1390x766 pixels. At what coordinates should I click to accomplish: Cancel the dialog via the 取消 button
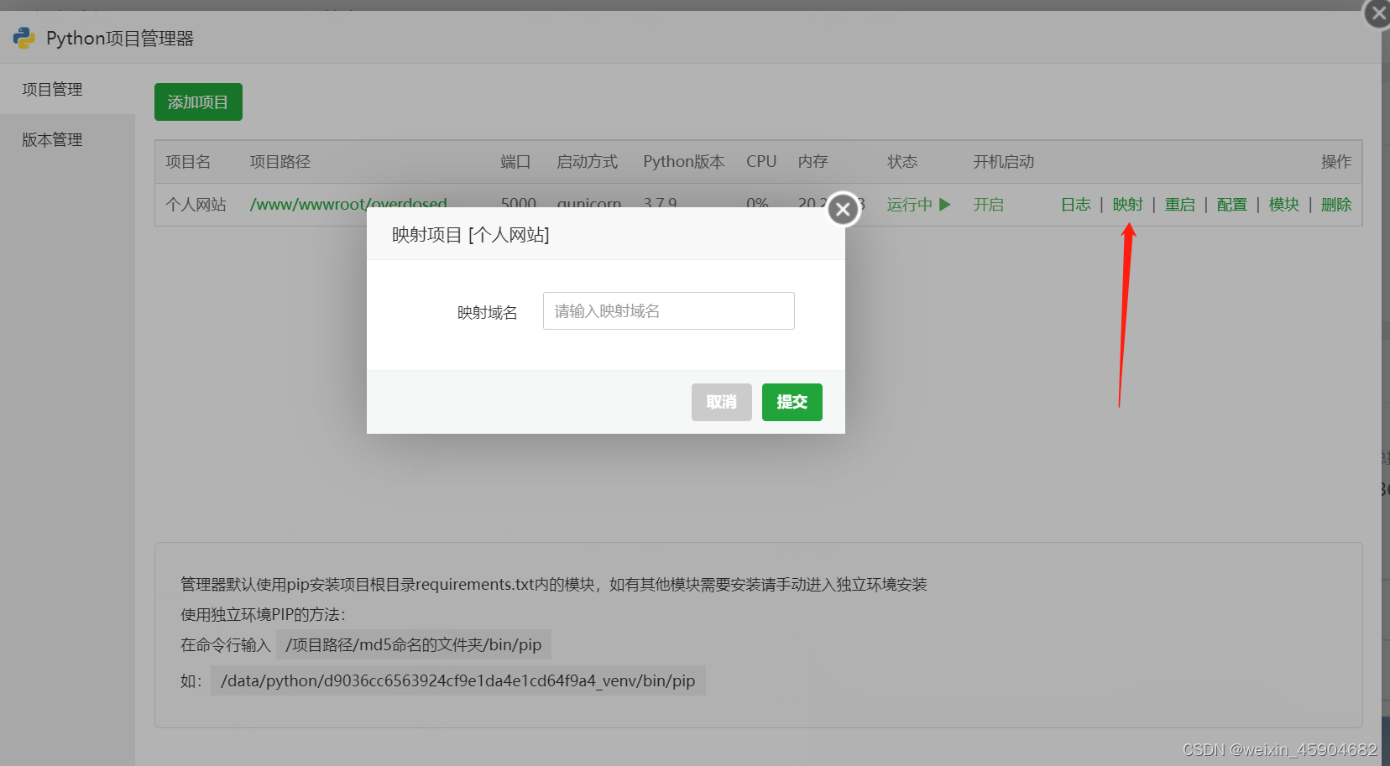point(720,402)
